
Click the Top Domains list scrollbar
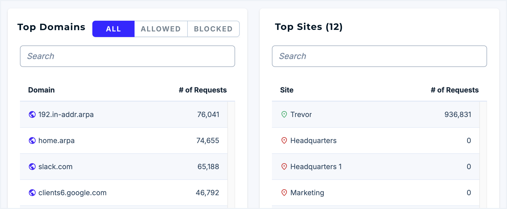[x=231, y=153]
